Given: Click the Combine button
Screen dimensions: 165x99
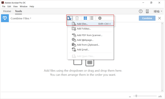Looking at the screenshot, I should [147, 18].
